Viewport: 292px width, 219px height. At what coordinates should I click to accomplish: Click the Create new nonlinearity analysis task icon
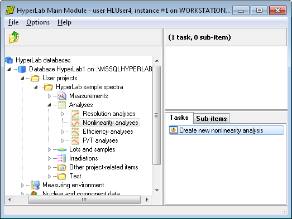click(174, 130)
